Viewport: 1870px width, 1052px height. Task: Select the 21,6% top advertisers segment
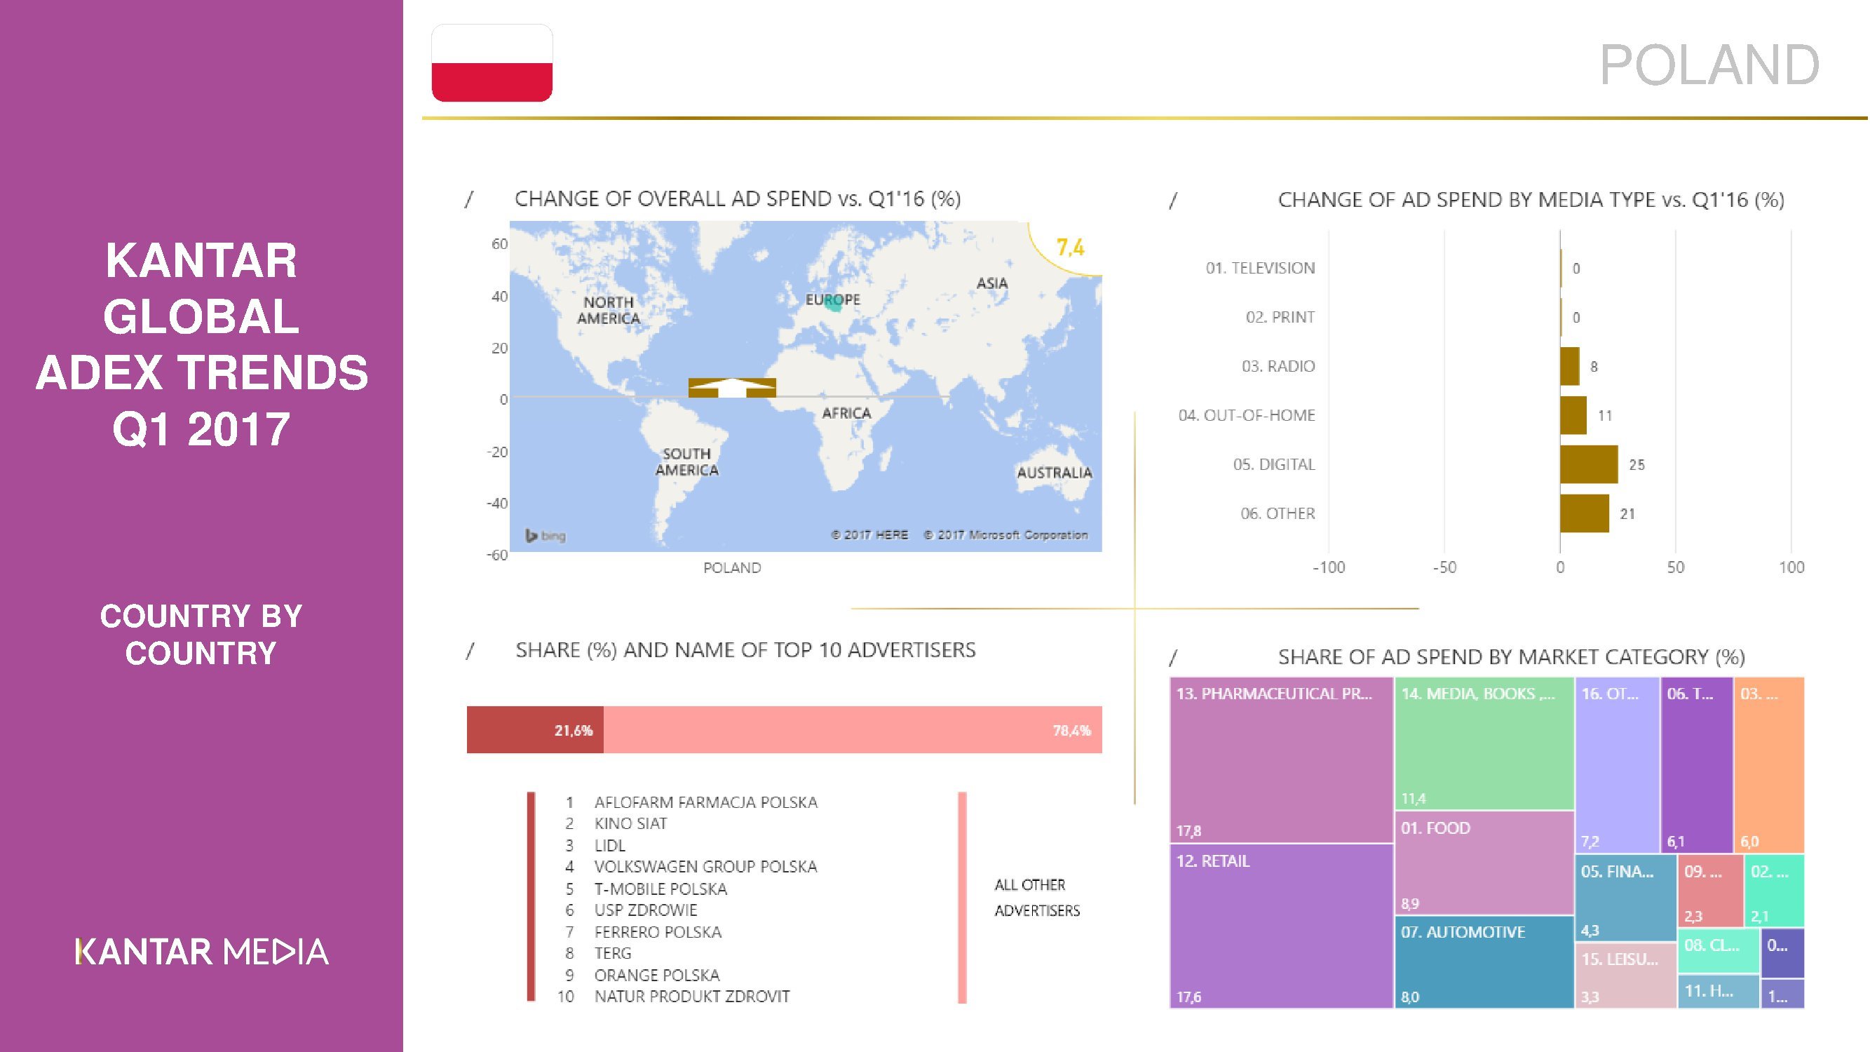pyautogui.click(x=535, y=729)
